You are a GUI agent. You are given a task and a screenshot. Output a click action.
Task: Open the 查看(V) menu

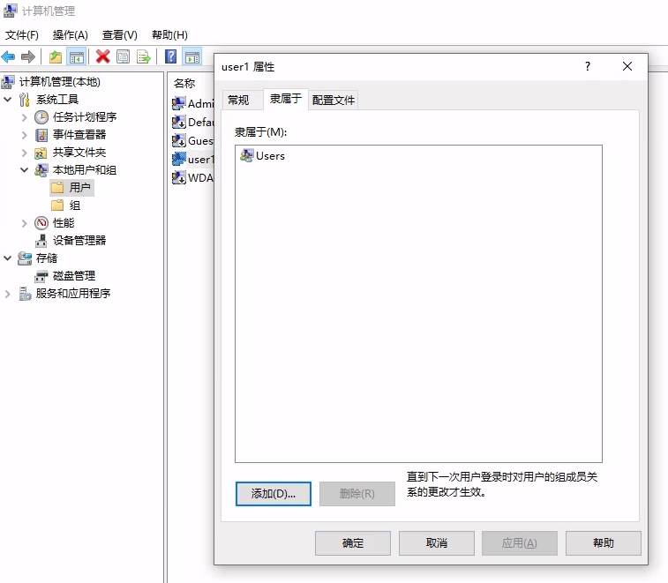tap(119, 35)
